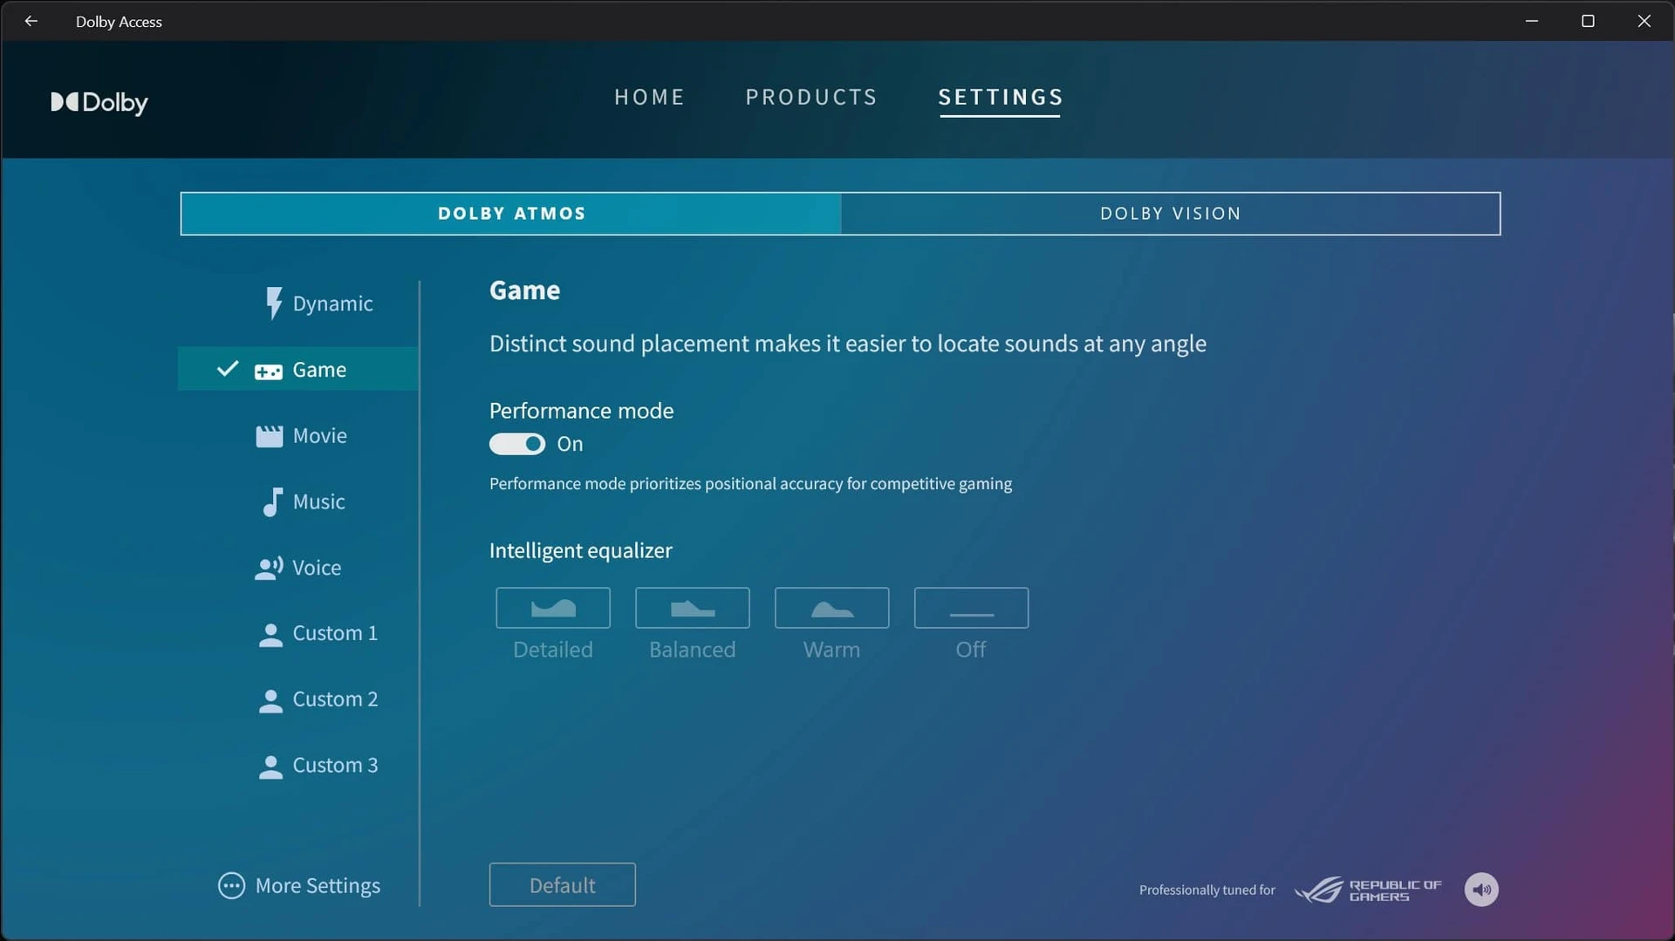Select the Balanced equalizer preset

tap(693, 608)
